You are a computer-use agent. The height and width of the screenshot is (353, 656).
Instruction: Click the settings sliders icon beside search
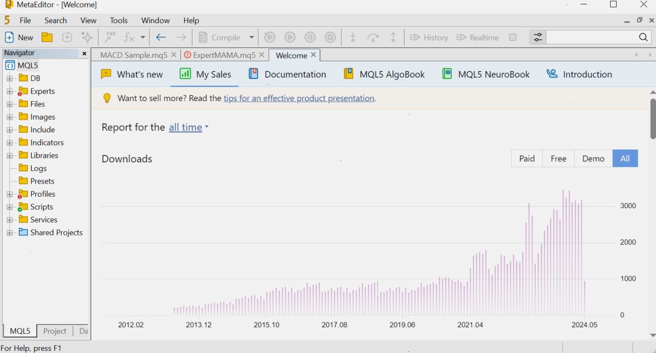(x=538, y=37)
